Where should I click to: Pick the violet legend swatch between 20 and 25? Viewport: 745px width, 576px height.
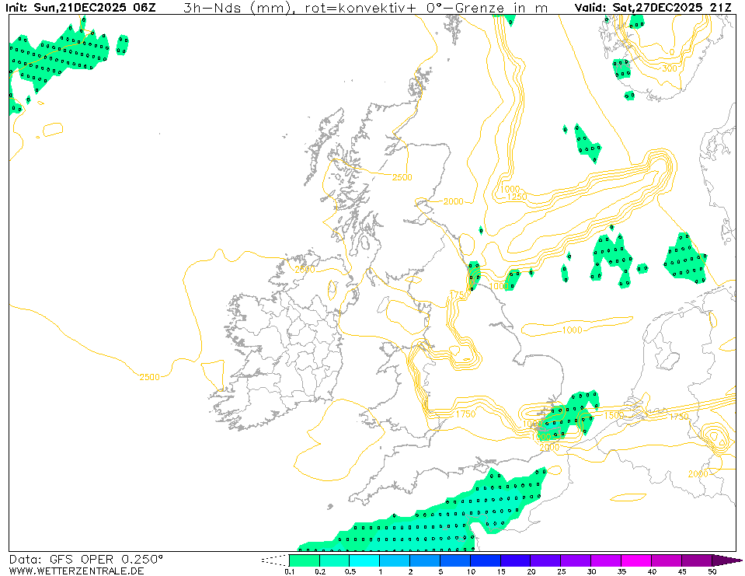[x=546, y=560]
